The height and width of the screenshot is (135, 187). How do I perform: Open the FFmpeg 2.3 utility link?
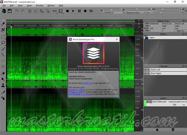pos(76,92)
